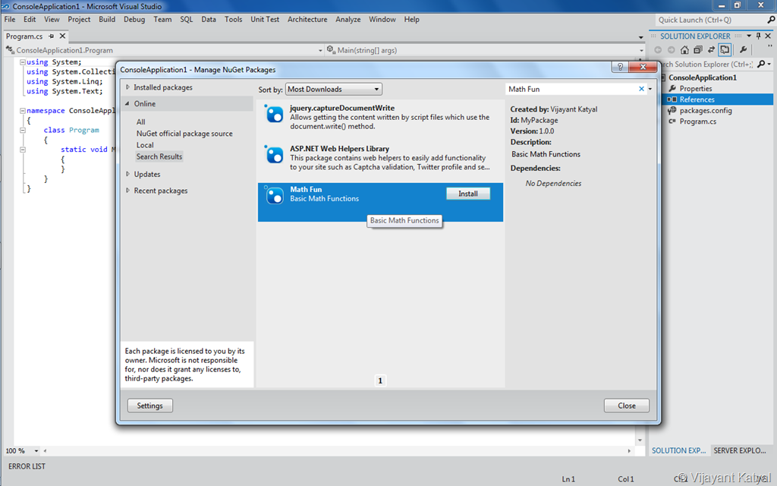This screenshot has height=486, width=777.
Task: Collapse the using directives block
Action: (x=22, y=62)
